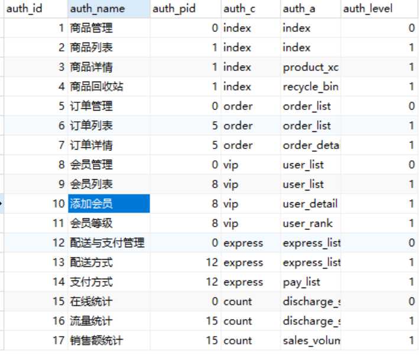Click the auth_c column header
Viewport: 419px width, 362px height.
click(251, 9)
